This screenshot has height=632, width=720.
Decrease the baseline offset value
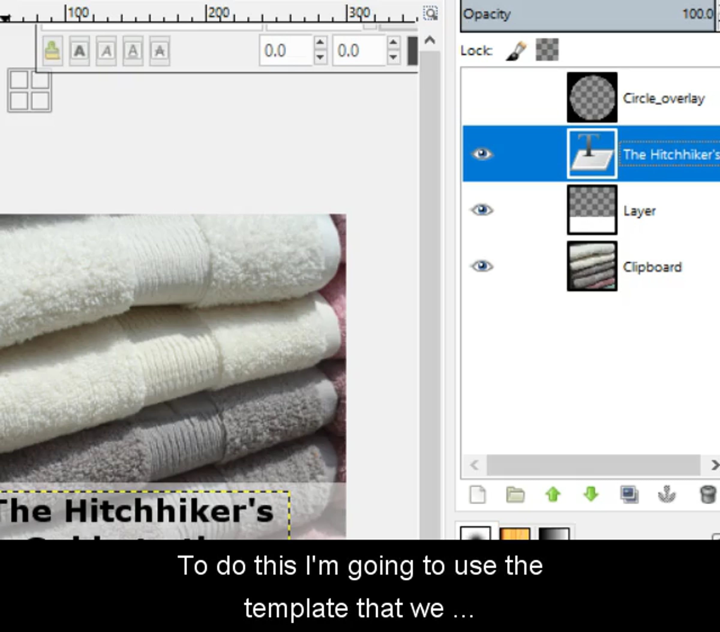pyautogui.click(x=320, y=57)
